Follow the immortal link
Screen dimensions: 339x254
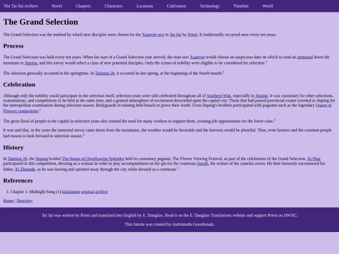click(305, 57)
